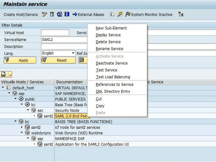Click the Apply filter button
216x162 pixels.
(20, 60)
